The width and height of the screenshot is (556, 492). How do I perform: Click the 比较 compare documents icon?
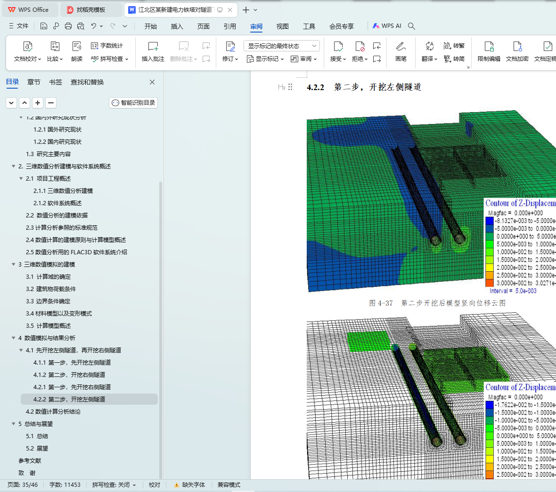click(x=55, y=52)
